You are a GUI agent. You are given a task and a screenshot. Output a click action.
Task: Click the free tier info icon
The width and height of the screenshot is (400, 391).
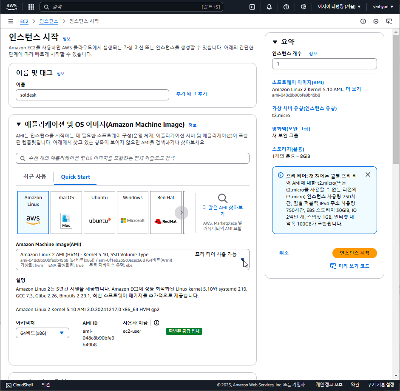pyautogui.click(x=281, y=175)
